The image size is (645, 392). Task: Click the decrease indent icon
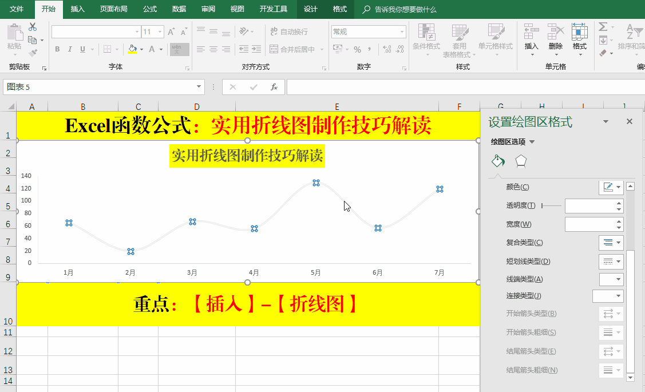(244, 49)
